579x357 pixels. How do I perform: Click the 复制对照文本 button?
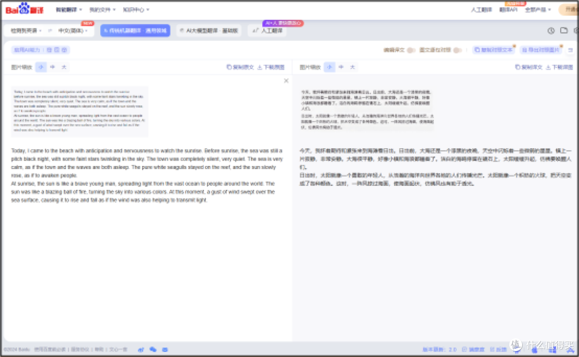[494, 50]
